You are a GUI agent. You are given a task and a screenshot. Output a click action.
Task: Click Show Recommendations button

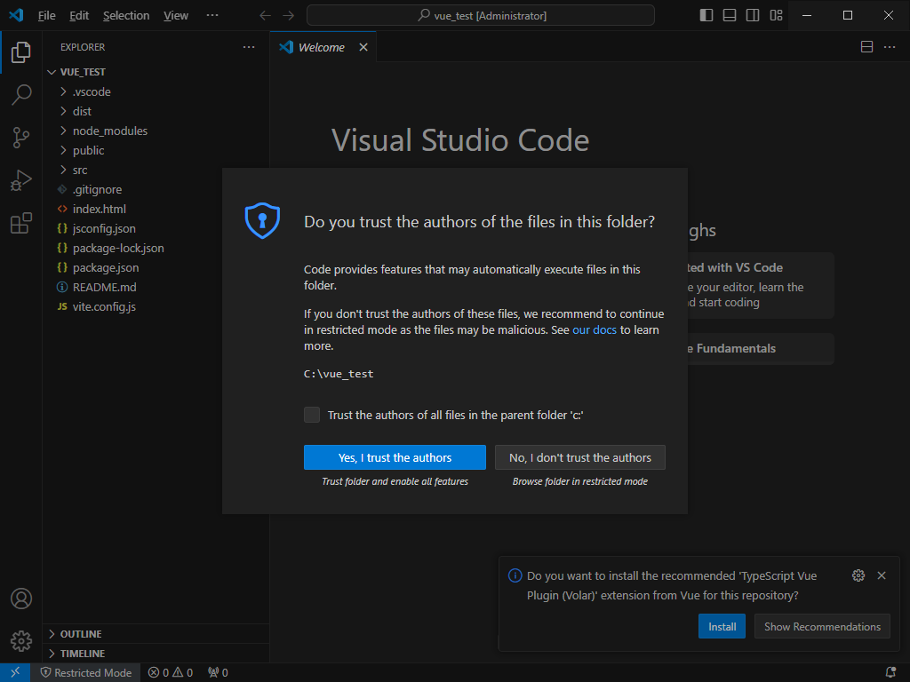[x=822, y=626]
